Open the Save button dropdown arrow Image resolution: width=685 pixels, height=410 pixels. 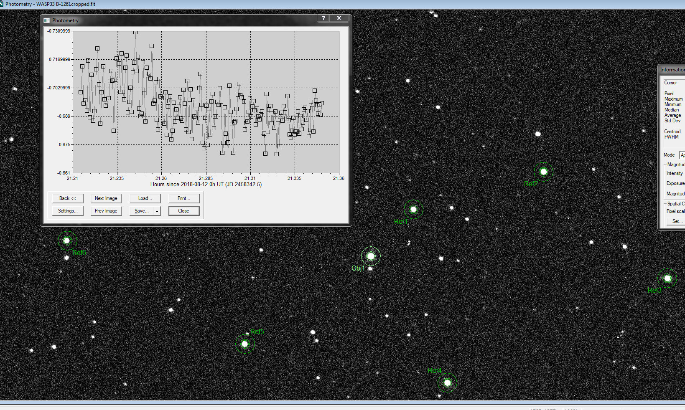coord(157,211)
